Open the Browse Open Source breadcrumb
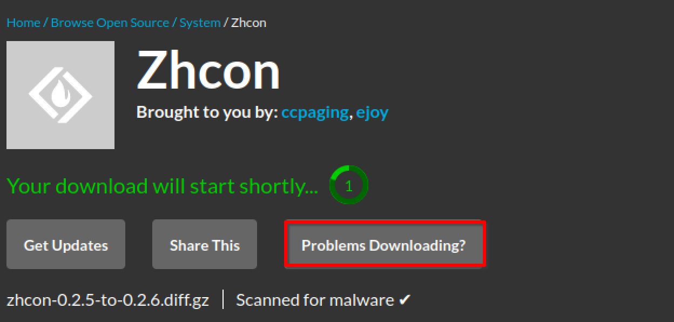674x322 pixels. [110, 23]
